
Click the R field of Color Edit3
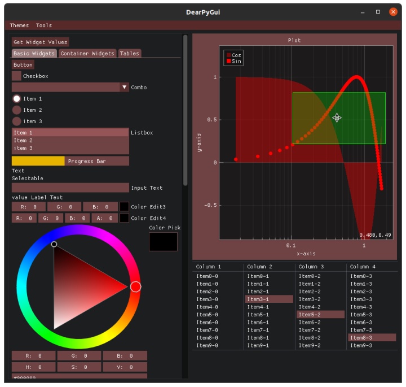point(29,207)
